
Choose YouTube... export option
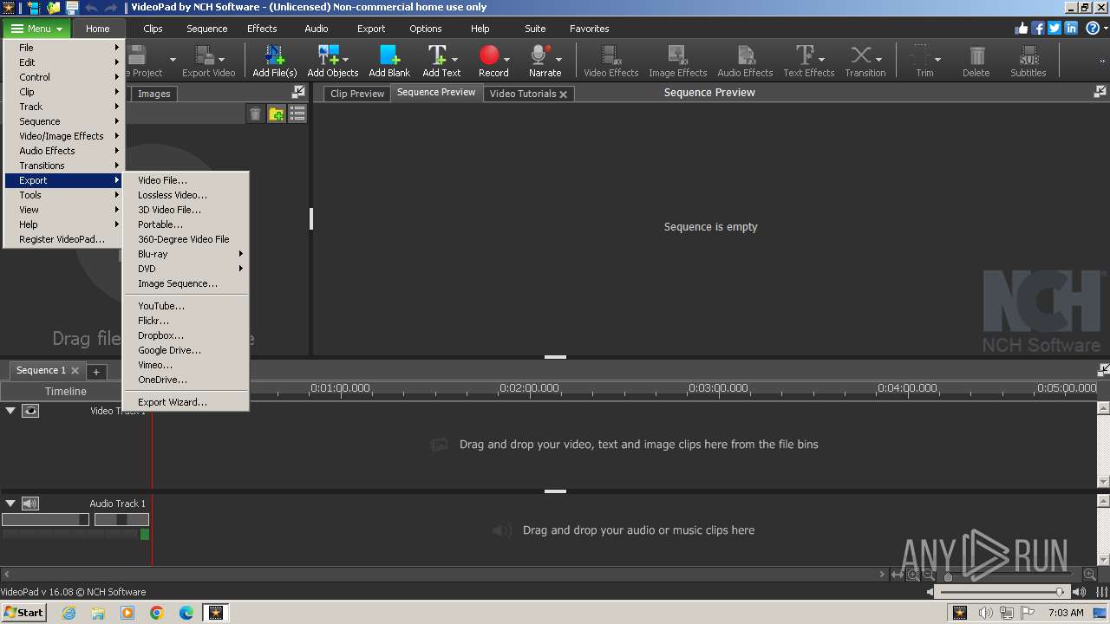186,306
